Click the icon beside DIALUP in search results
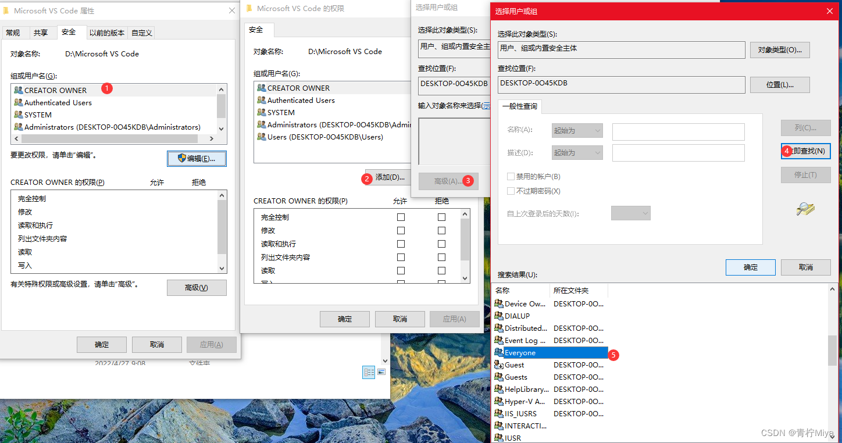Screen dimensions: 842x443 (x=498, y=316)
